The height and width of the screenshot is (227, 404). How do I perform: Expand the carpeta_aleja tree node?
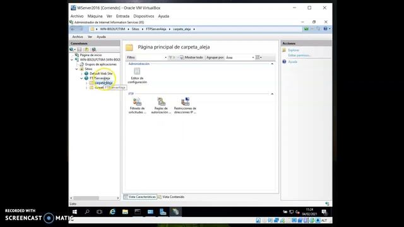[86, 83]
